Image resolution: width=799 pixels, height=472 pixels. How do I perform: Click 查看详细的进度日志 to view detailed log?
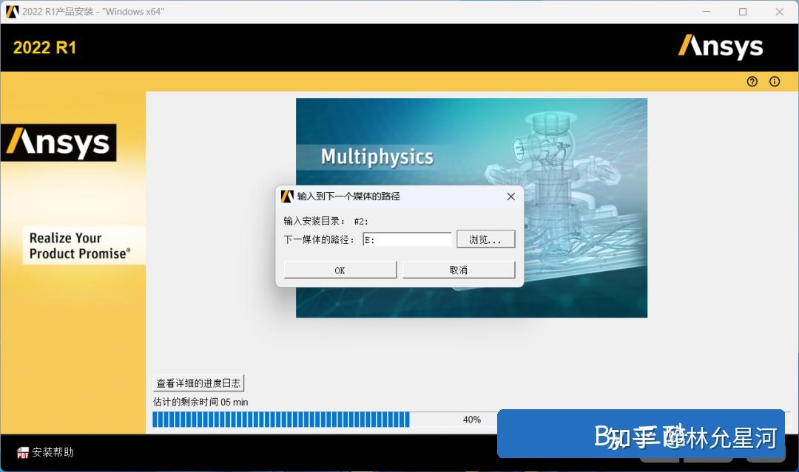[198, 383]
